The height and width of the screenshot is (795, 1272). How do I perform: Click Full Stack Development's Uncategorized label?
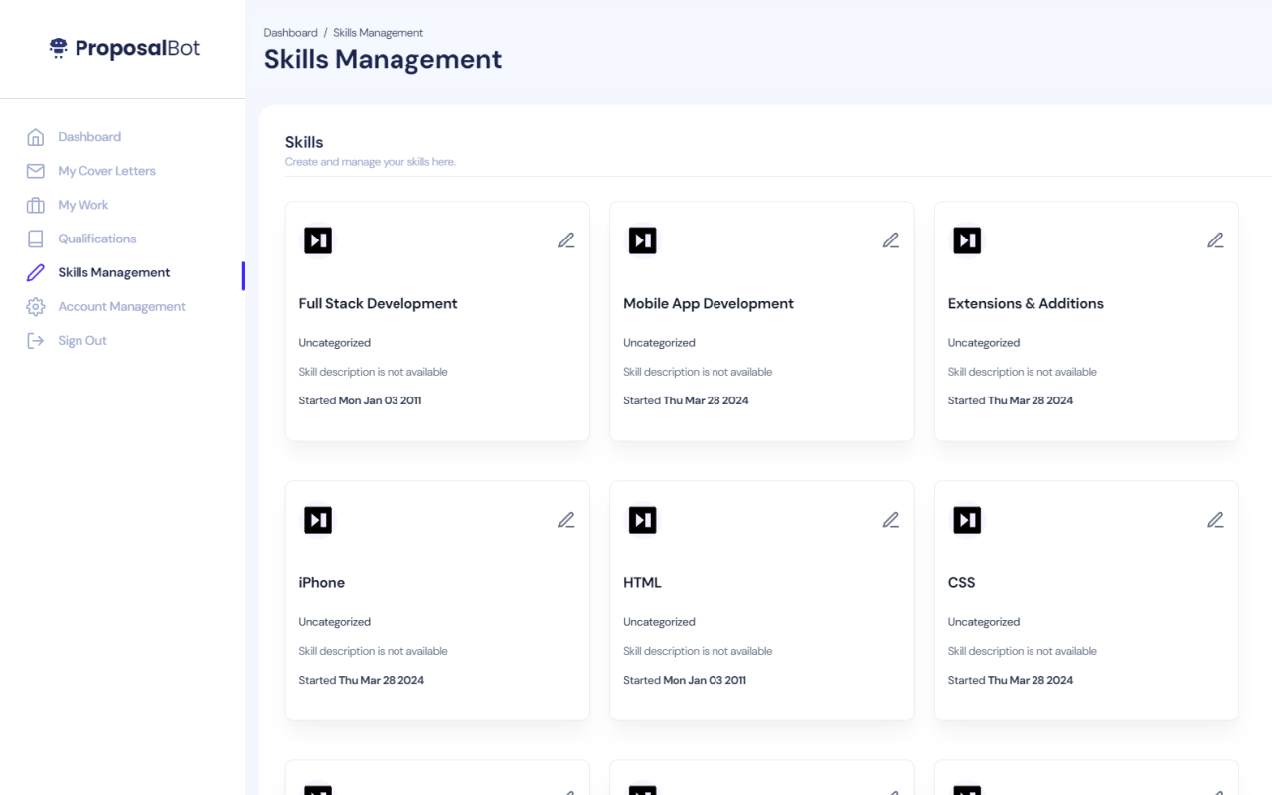[x=335, y=343]
